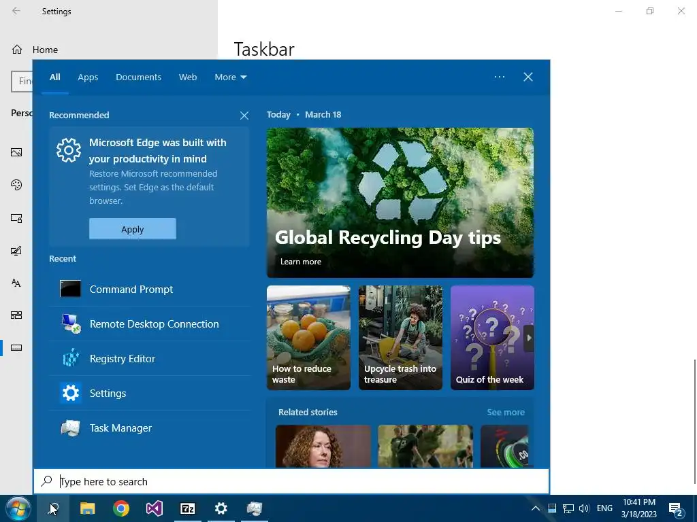Select Taskbar settings sidebar icon
This screenshot has height=522, width=697.
pyautogui.click(x=16, y=347)
